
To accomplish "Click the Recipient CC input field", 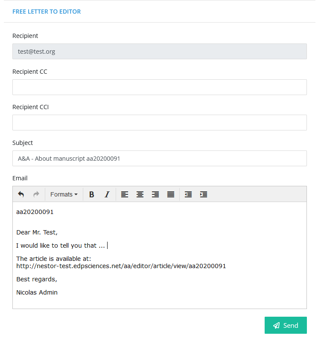I will [x=160, y=87].
